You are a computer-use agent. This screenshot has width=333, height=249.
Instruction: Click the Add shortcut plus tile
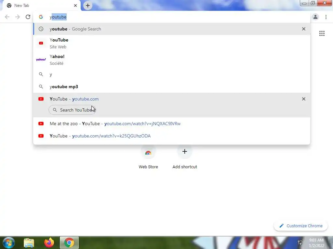click(185, 157)
